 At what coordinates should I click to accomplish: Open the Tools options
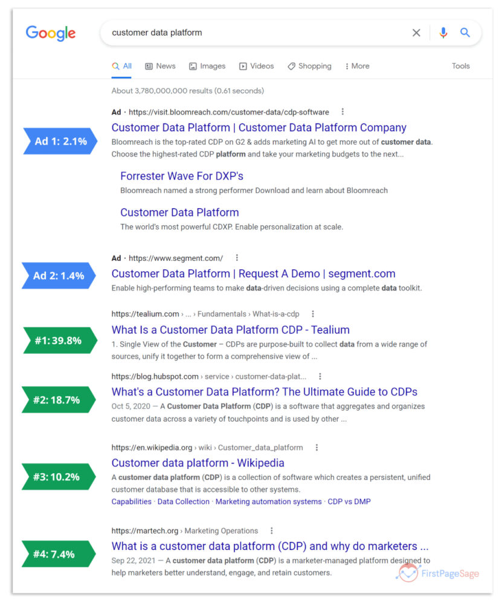click(x=461, y=66)
